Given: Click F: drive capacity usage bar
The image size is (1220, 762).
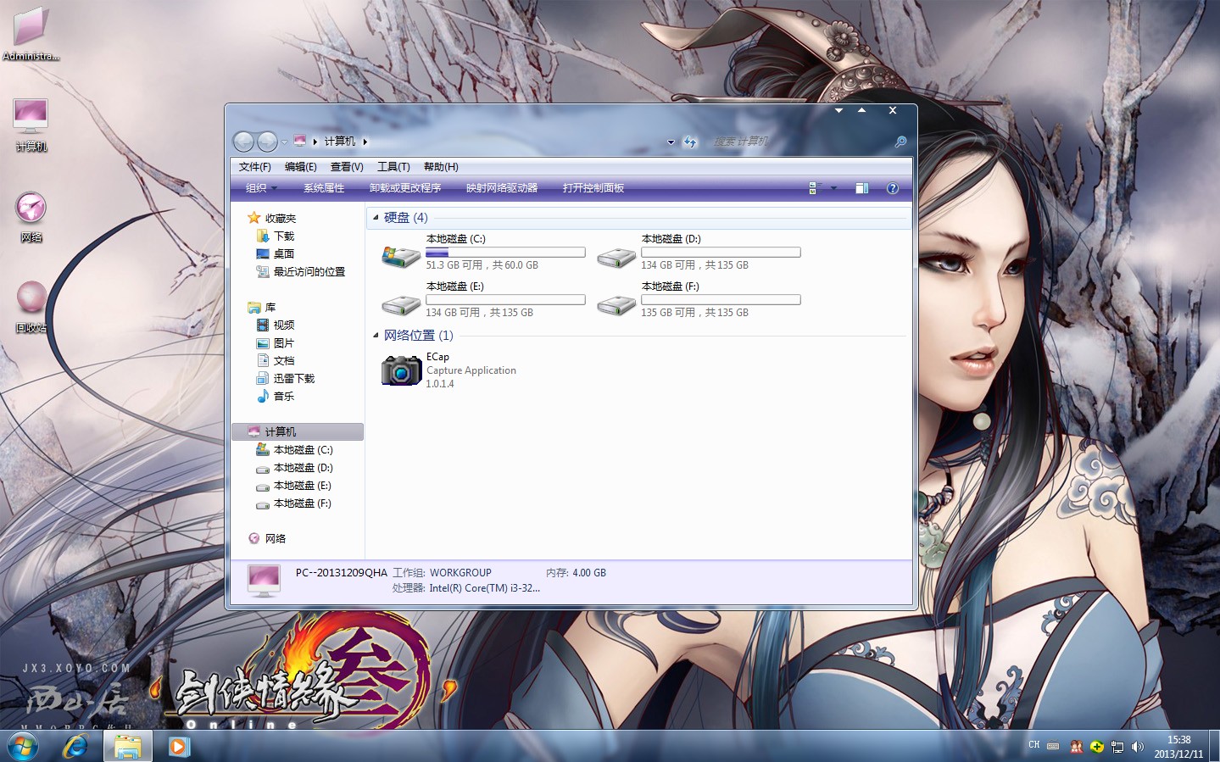Looking at the screenshot, I should 721,300.
